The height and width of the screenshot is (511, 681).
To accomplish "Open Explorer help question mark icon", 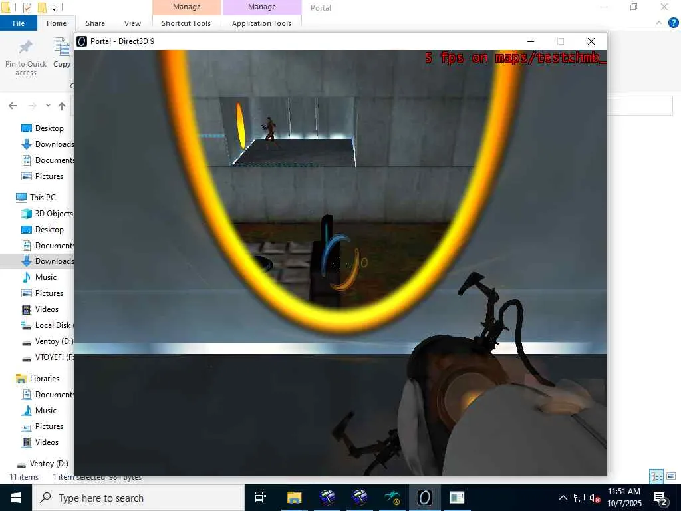I will coord(673,23).
